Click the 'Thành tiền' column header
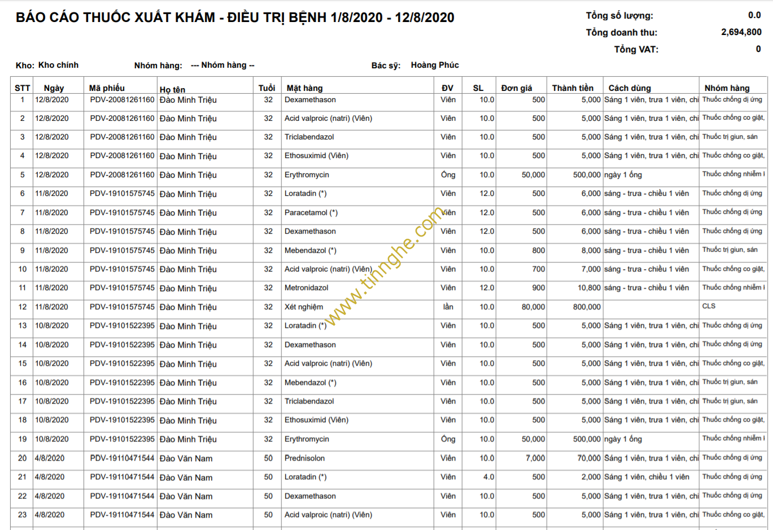 coord(573,88)
